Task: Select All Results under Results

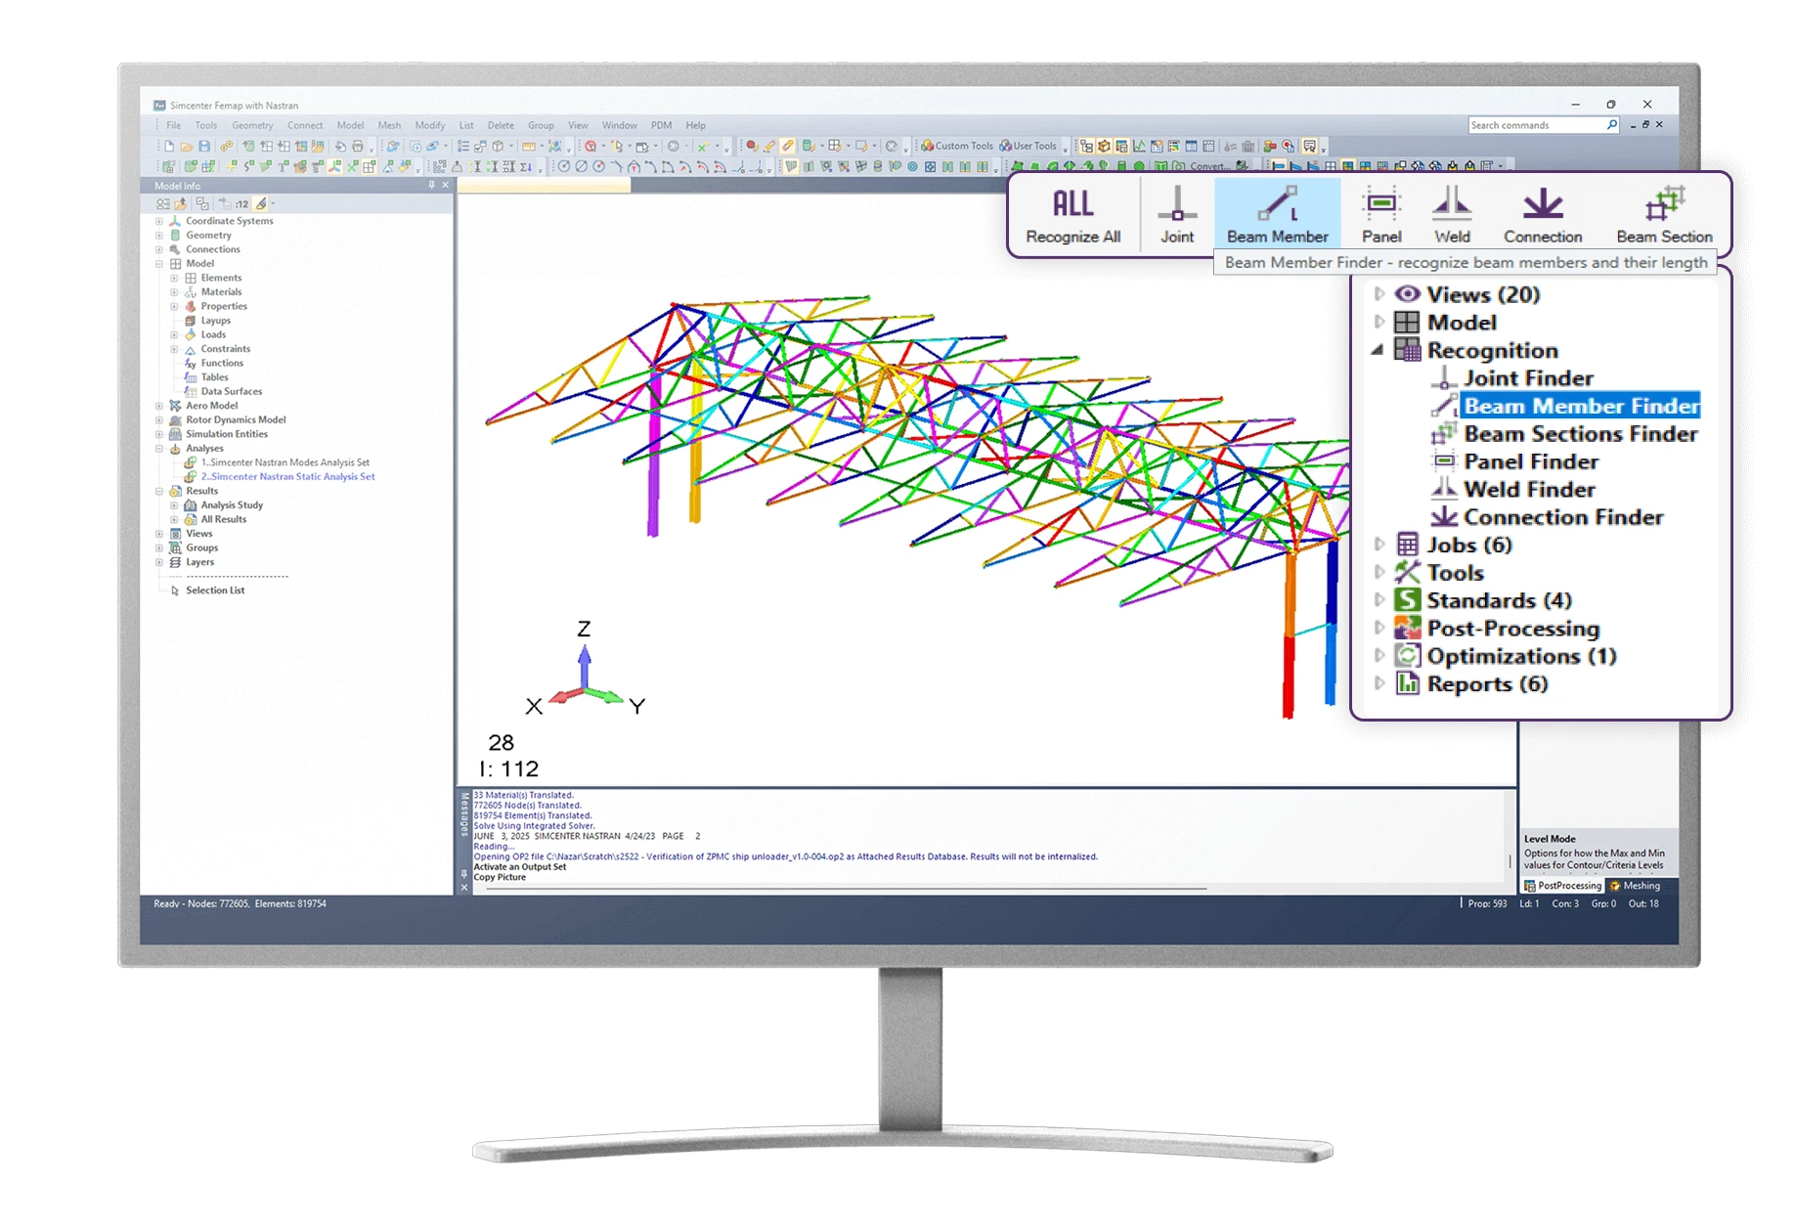Action: (223, 520)
